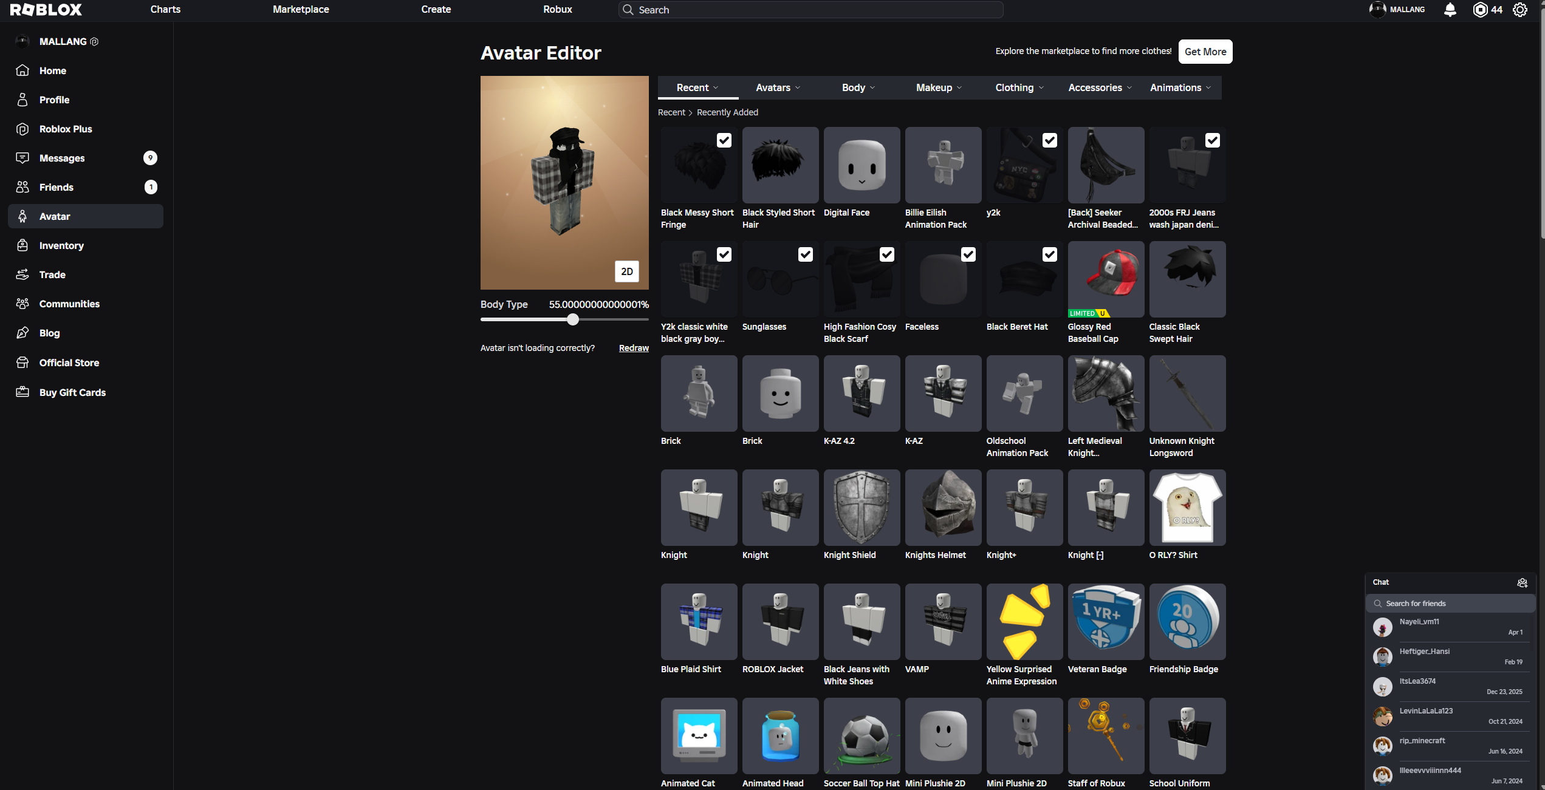Select the O RLY? Shirt thumbnail
Viewport: 1545px width, 790px height.
(x=1188, y=508)
